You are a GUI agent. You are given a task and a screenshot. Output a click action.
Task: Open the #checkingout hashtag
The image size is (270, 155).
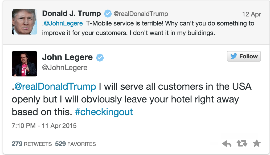click(x=104, y=112)
